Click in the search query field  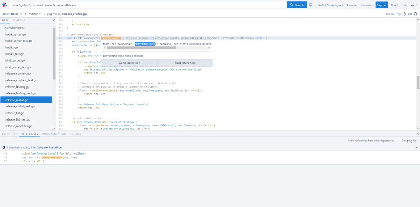point(148,5)
